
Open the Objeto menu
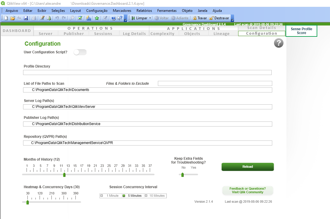[187, 11]
